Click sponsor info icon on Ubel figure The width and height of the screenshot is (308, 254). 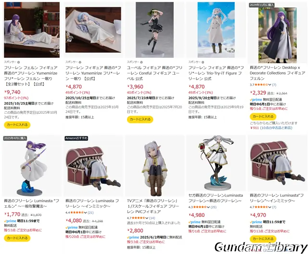[x=141, y=62]
